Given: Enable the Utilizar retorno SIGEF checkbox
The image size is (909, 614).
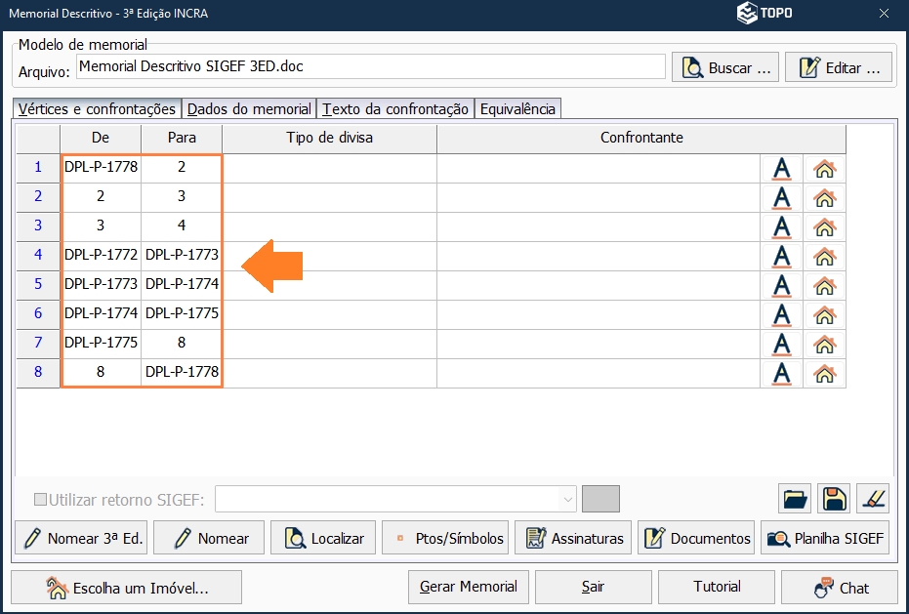Looking at the screenshot, I should (x=40, y=499).
